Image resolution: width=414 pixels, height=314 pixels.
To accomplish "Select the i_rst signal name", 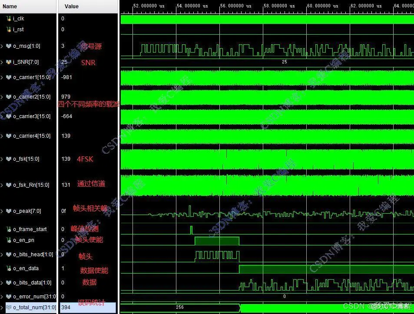I will click(18, 29).
